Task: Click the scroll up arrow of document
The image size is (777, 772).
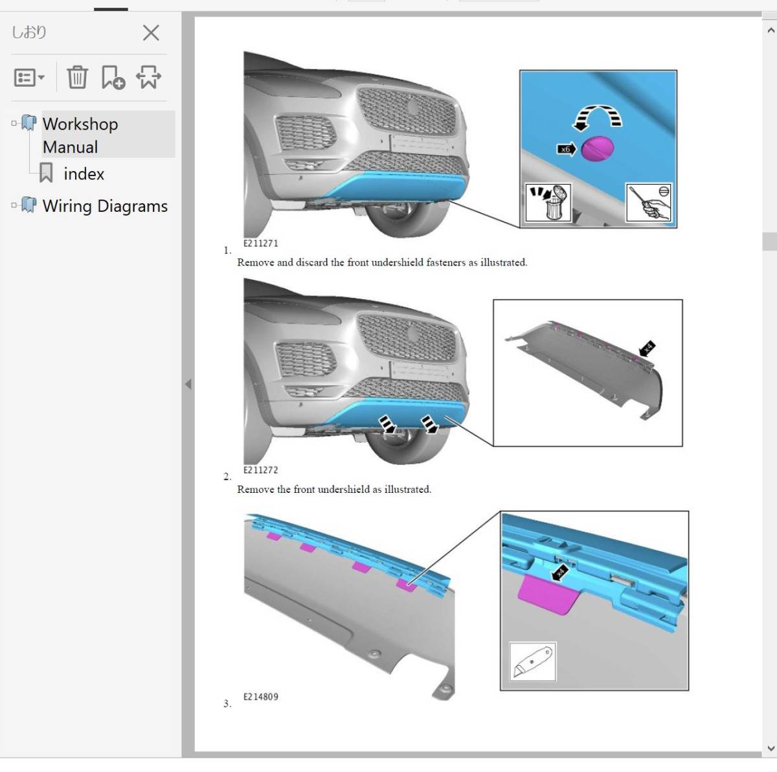Action: tap(770, 30)
